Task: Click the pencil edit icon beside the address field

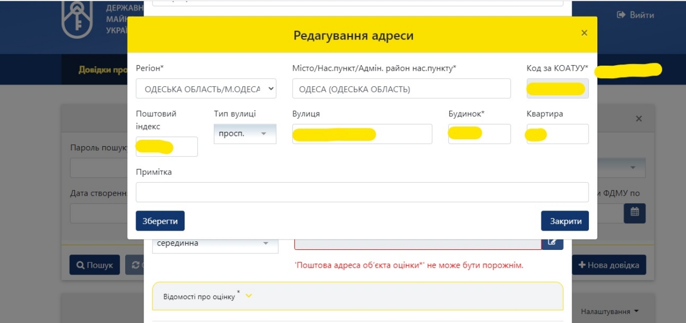Action: [x=552, y=241]
